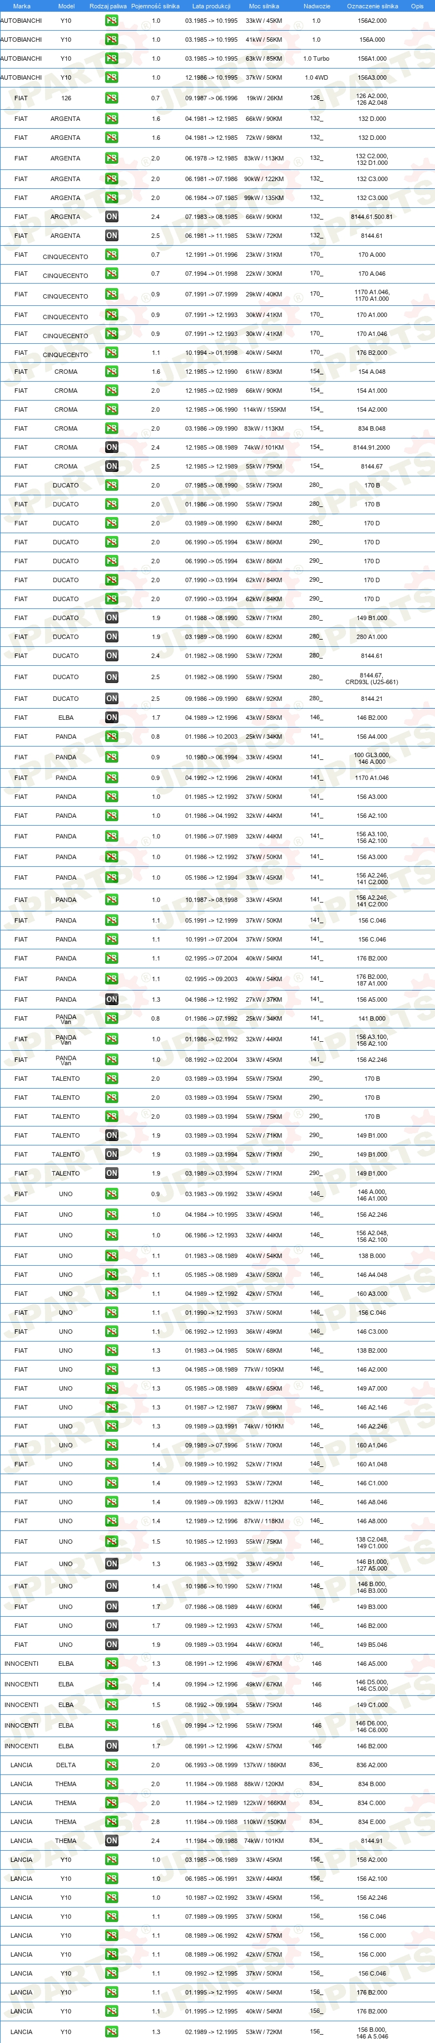Click the Opis column header
Image resolution: width=435 pixels, height=2043 pixels.
[417, 6]
